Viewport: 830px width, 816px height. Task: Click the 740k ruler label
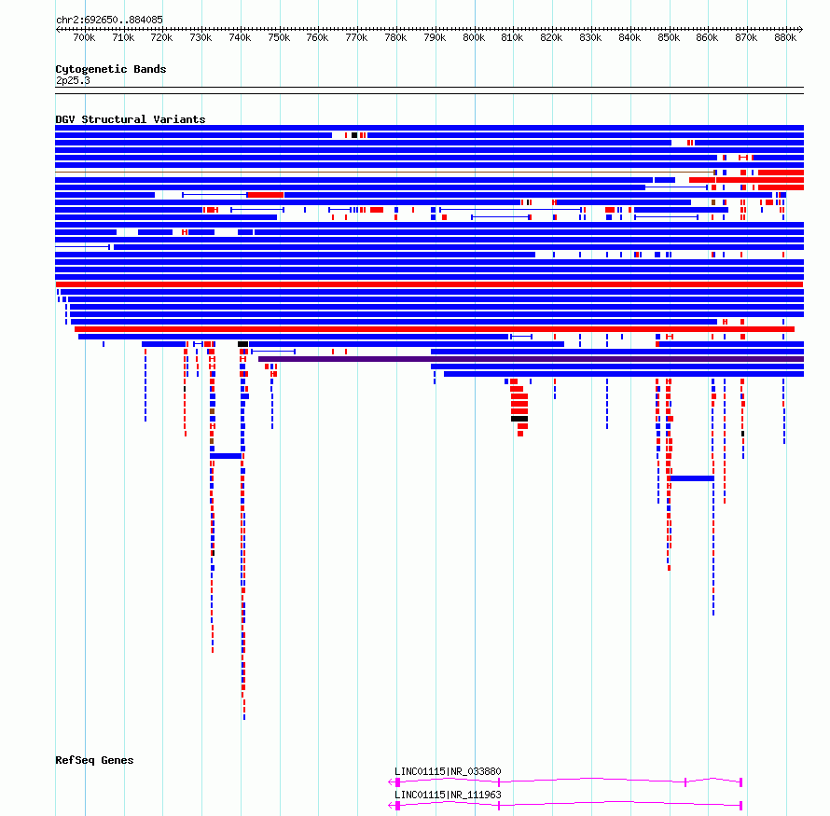coord(240,38)
